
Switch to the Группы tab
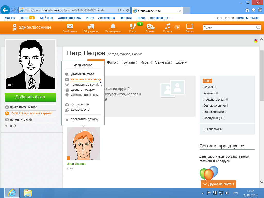click(129, 62)
